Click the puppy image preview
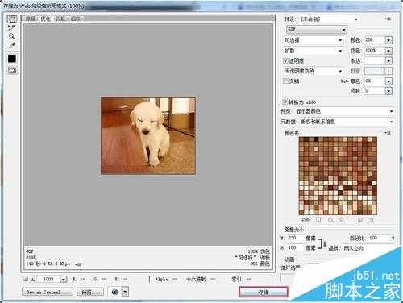The width and height of the screenshot is (403, 303). point(148,135)
